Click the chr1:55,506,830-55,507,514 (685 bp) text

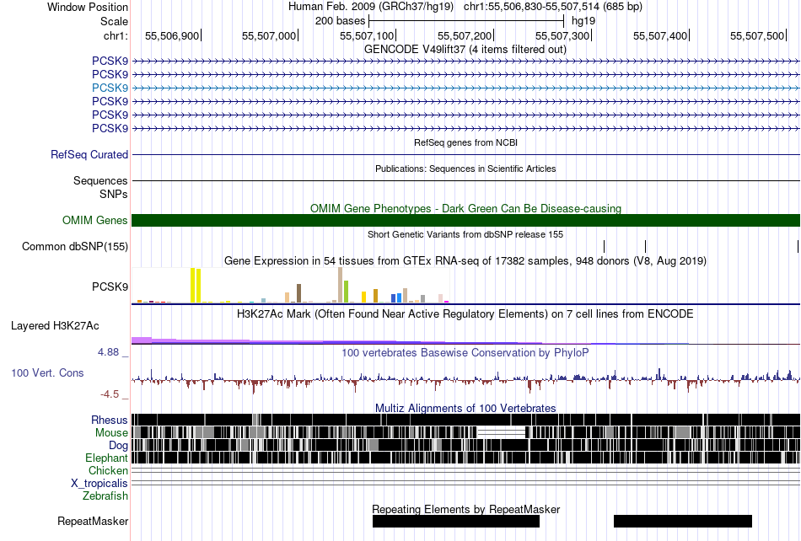[553, 7]
